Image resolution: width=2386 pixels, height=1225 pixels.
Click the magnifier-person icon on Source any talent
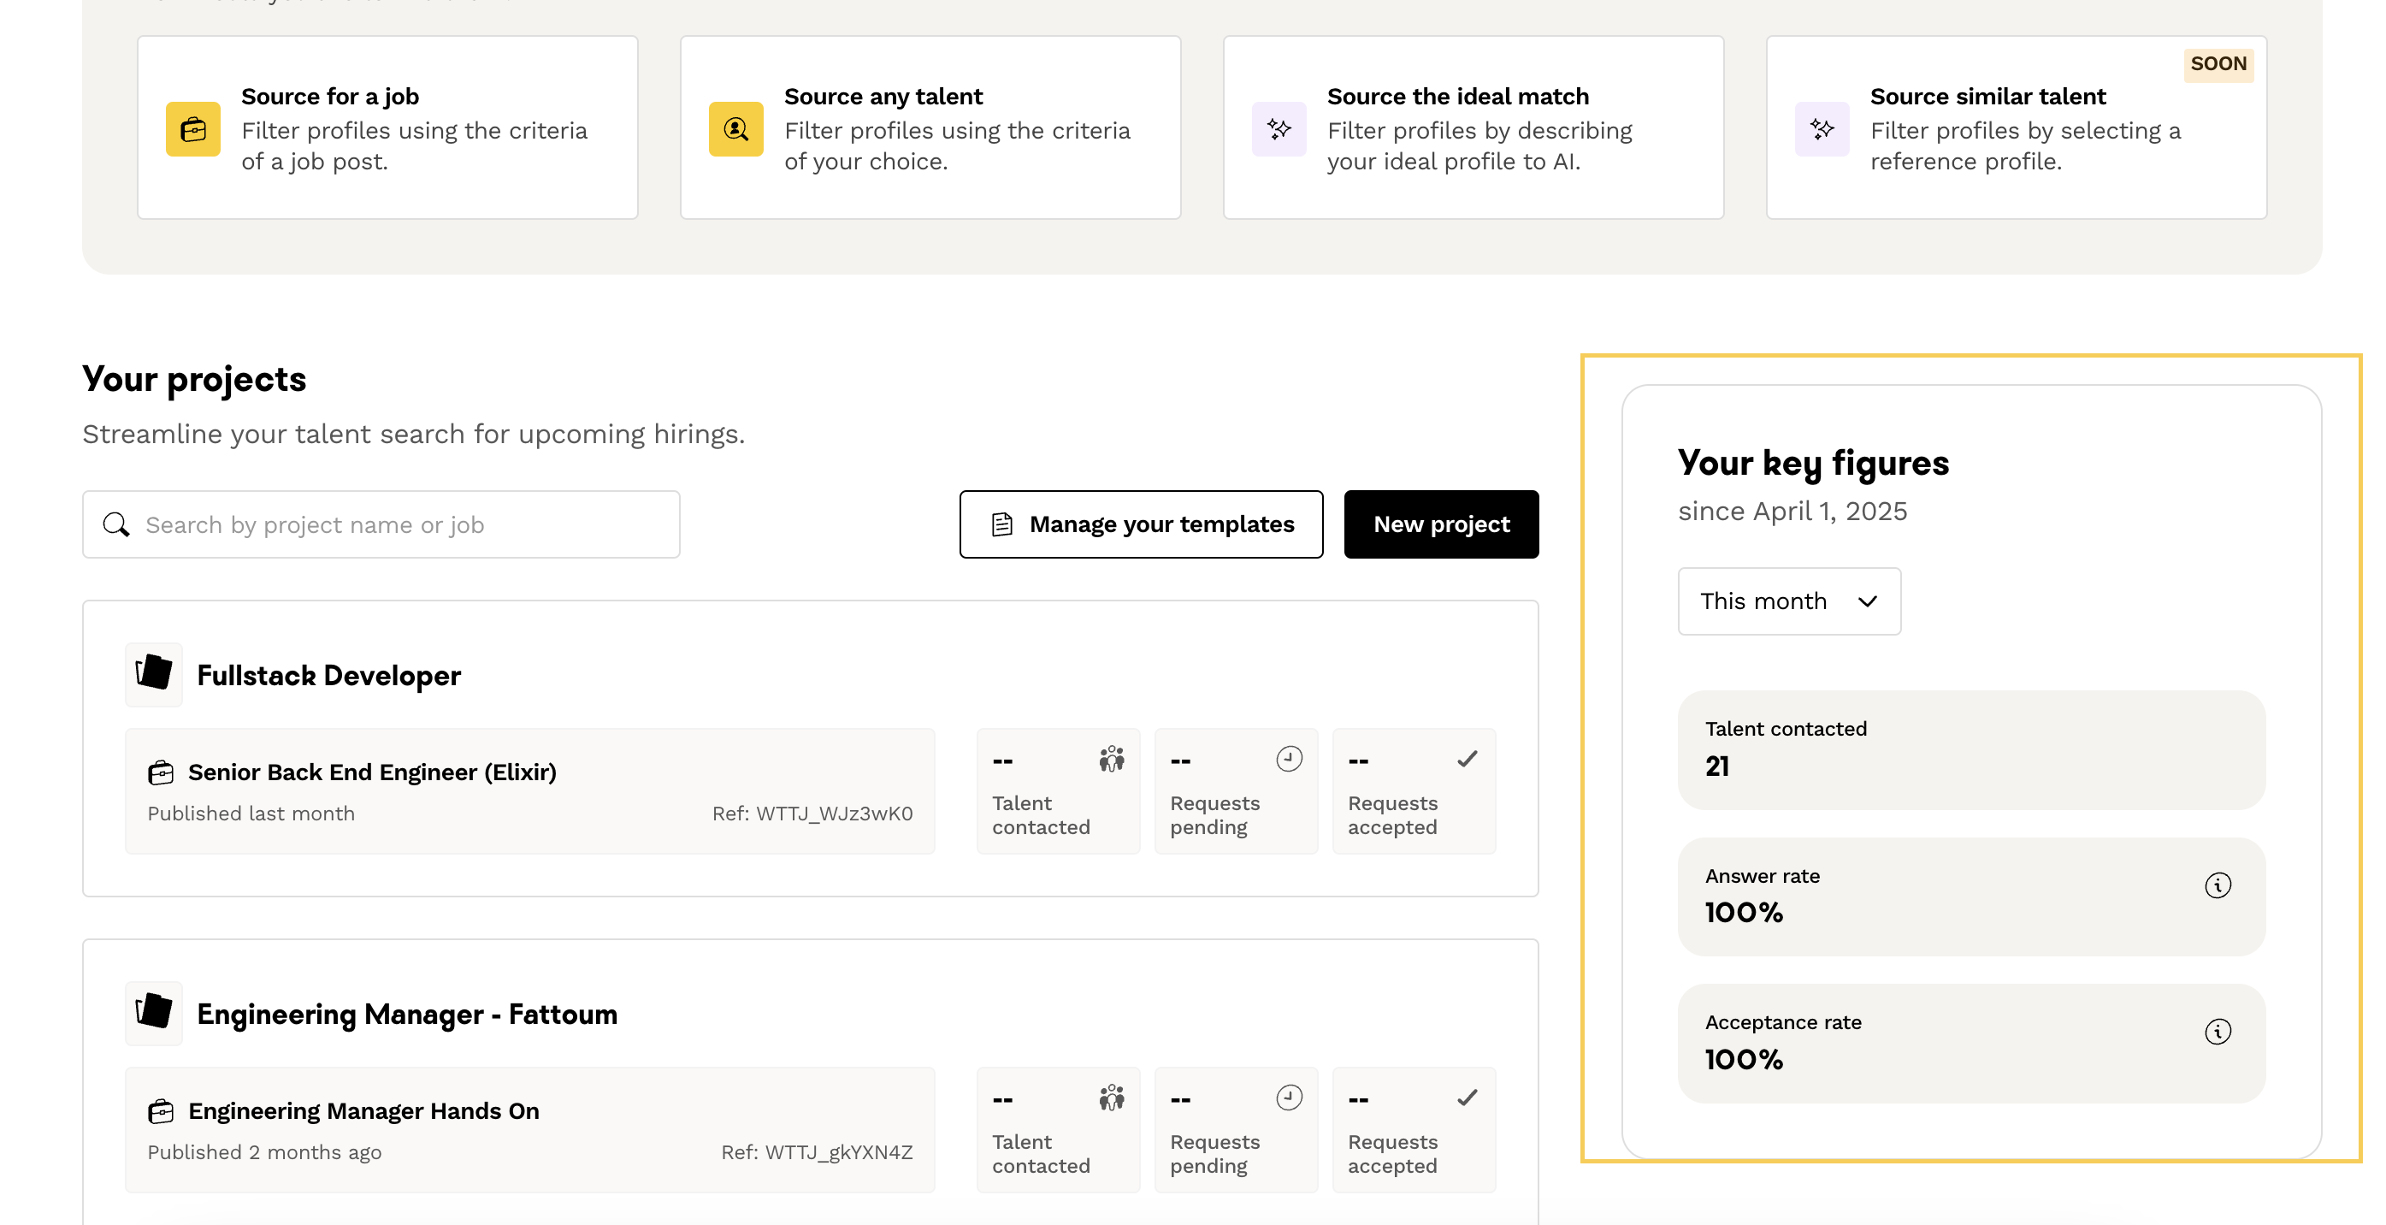coord(735,129)
